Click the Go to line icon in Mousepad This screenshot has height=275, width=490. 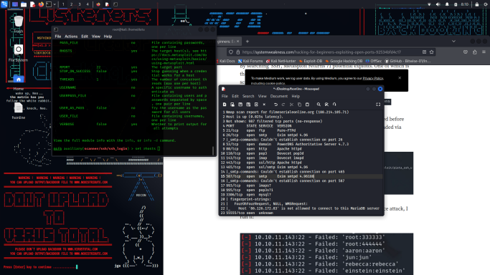coord(334,105)
